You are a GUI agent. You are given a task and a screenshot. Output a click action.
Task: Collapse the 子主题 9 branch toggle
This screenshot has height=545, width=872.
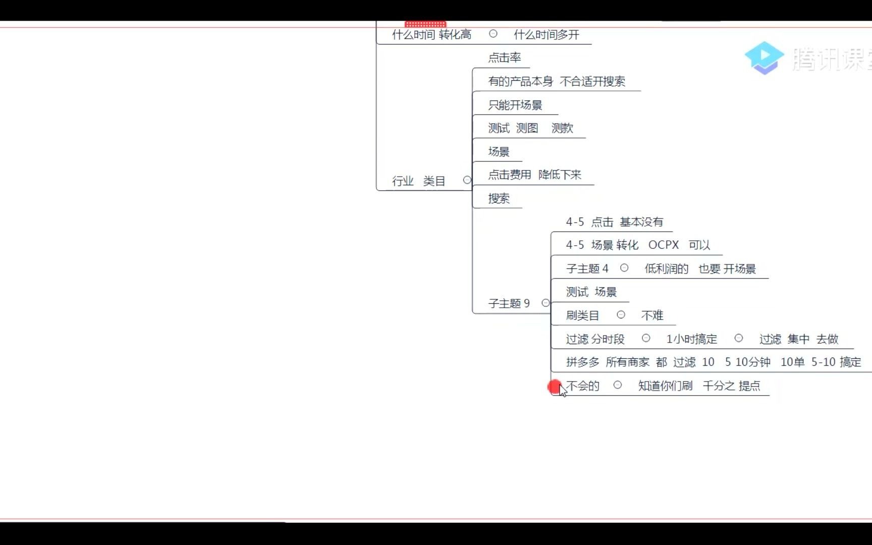click(x=546, y=303)
